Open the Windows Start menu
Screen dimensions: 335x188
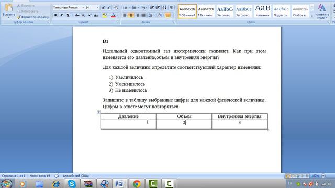tap(7, 184)
